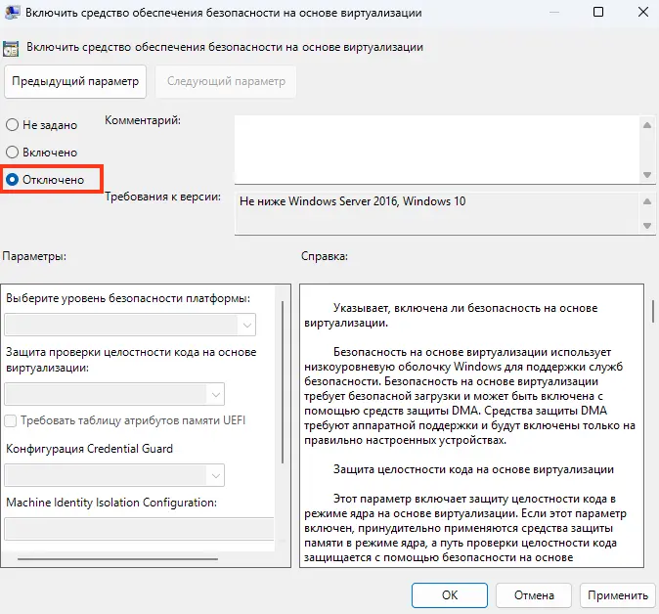Toggle "Требовать таблицу атрибутов памяти UEFI" checkbox
659x614 pixels.
(x=11, y=420)
